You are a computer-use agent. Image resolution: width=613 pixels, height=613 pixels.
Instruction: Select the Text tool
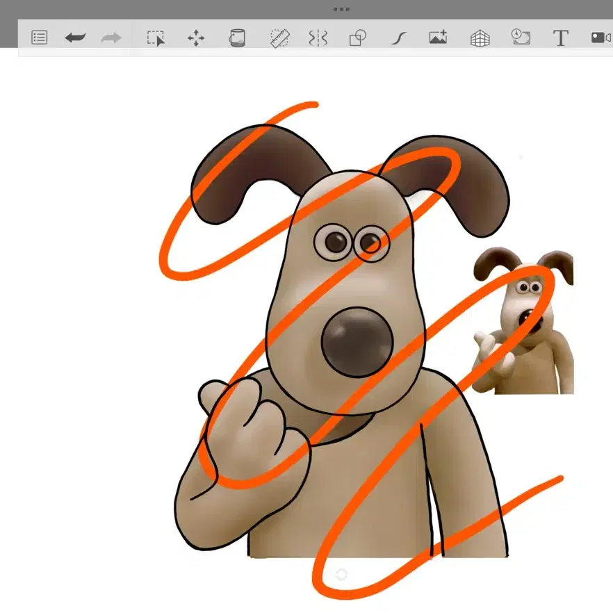[x=561, y=38]
